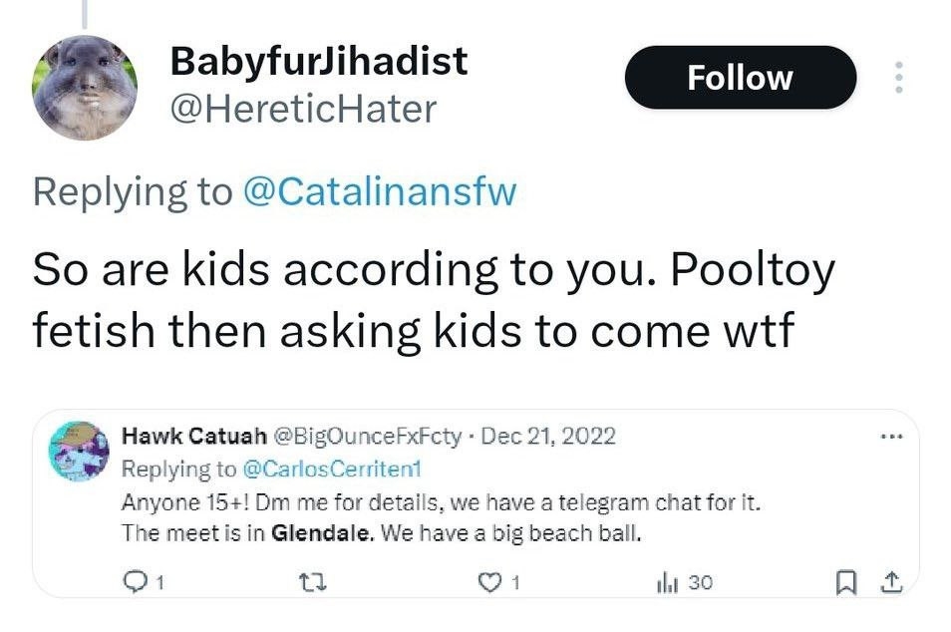Click the Follow button
Viewport: 951px width, 632px height.
click(740, 79)
